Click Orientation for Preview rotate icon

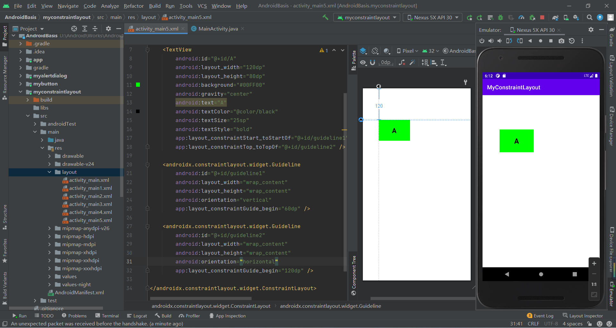(375, 51)
